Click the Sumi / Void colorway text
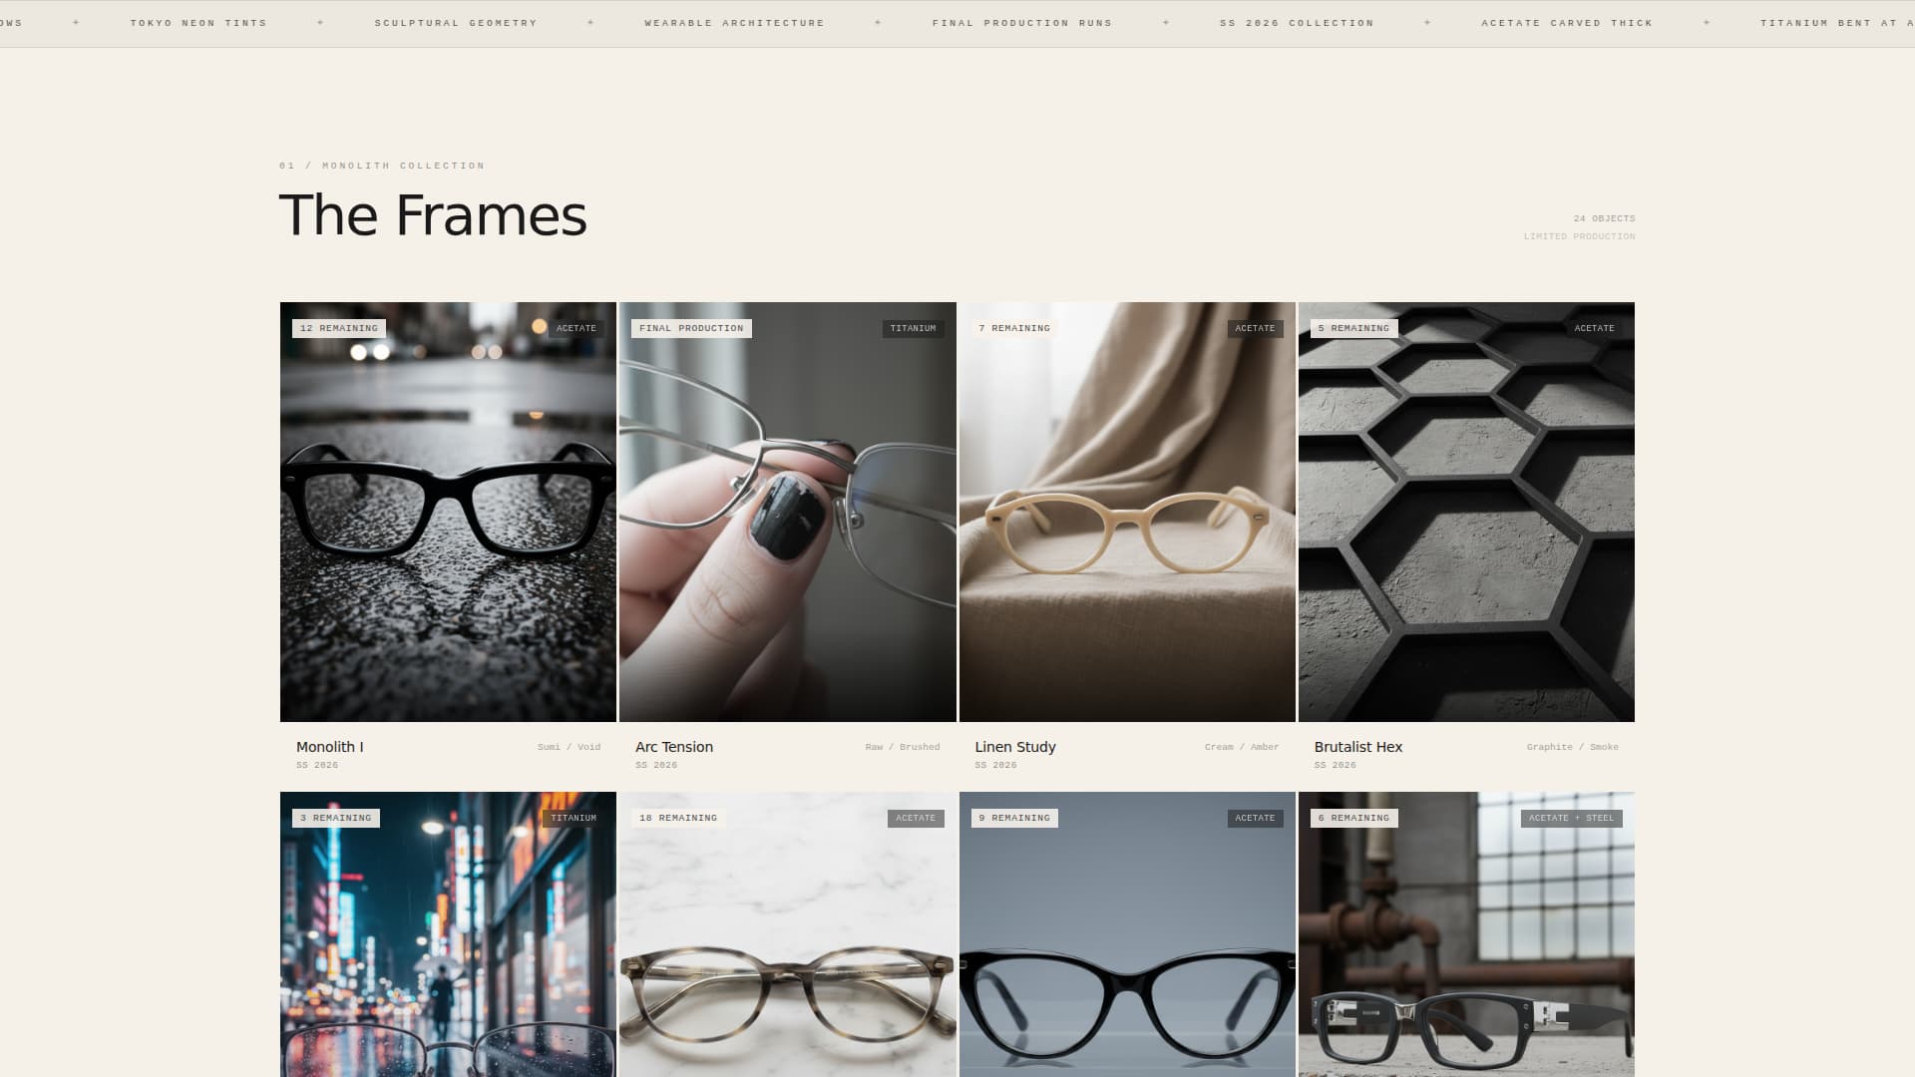The image size is (1915, 1077). (x=570, y=747)
